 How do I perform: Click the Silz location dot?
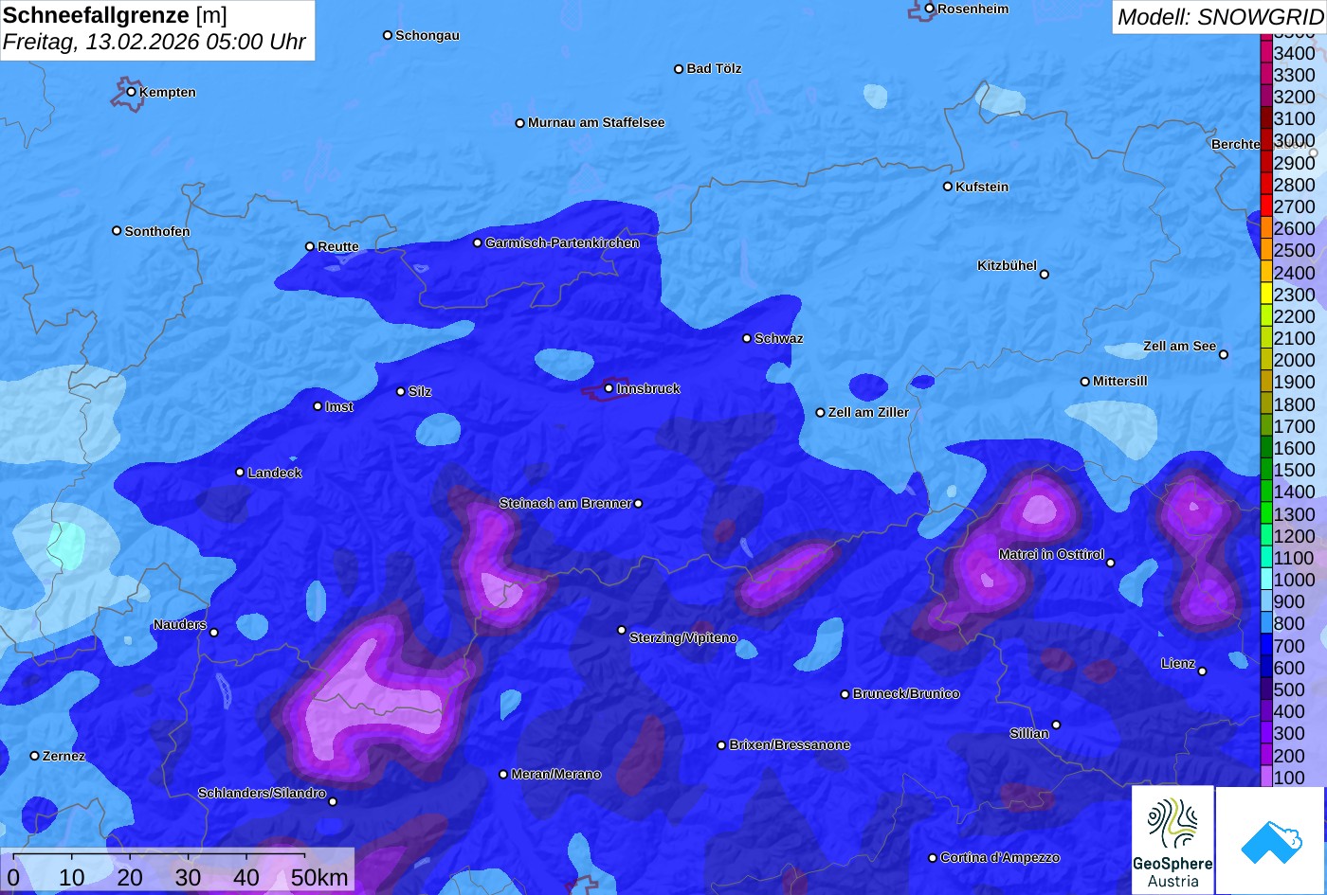401,391
